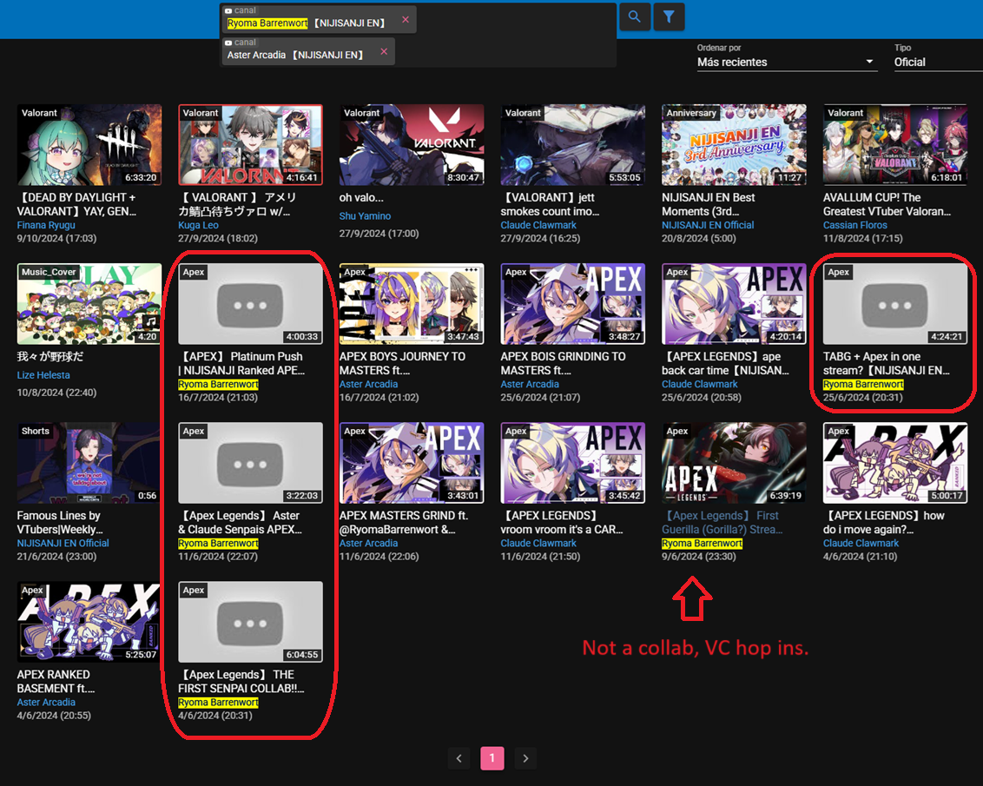983x786 pixels.
Task: Open NIJISANJI EN 3rd Anniversary thumbnail
Action: coord(734,145)
